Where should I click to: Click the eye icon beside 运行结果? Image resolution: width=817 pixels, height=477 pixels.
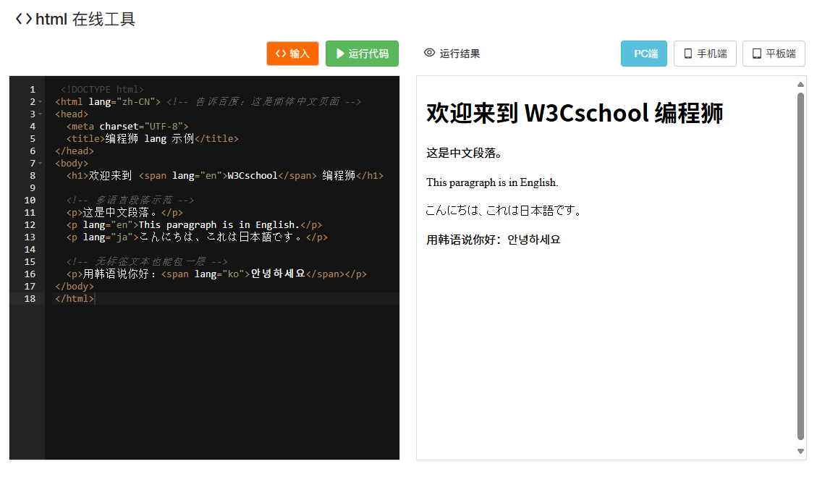[429, 53]
